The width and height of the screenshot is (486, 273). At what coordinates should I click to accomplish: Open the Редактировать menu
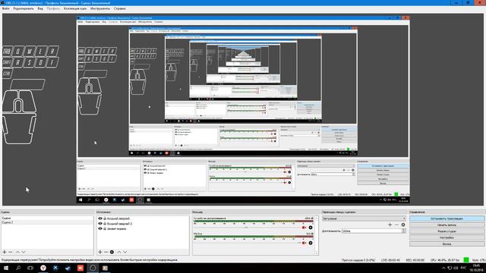(24, 8)
